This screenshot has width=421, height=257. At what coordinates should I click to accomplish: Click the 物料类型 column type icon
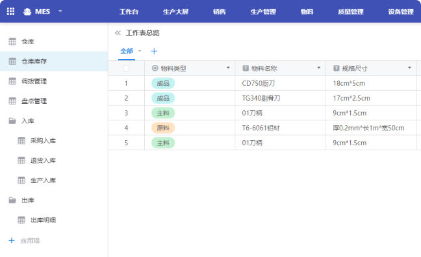coord(155,68)
